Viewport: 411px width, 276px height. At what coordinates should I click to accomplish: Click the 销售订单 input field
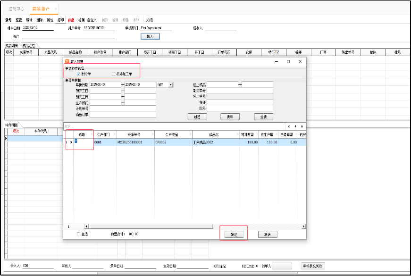(x=123, y=114)
